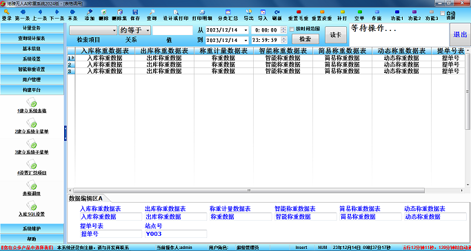Viewport: 471px width, 251px height.
Task: Click the horizontal scrollbar of the table
Action: coord(249,190)
